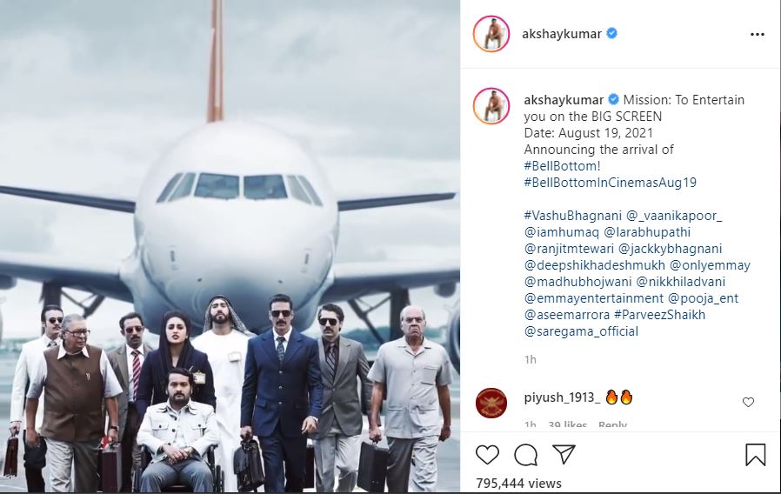
Task: Open the three-dot more options menu
Action: [x=758, y=35]
